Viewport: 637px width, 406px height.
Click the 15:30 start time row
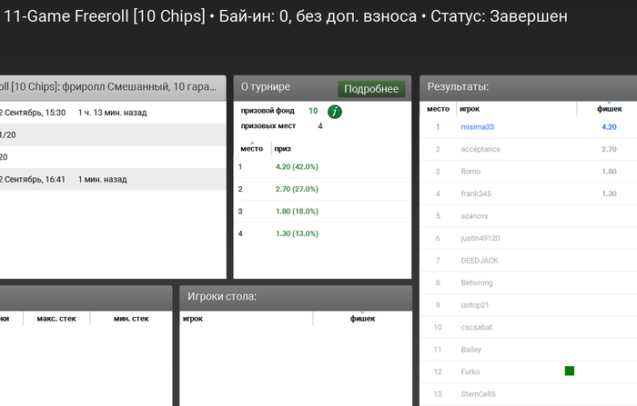click(113, 113)
